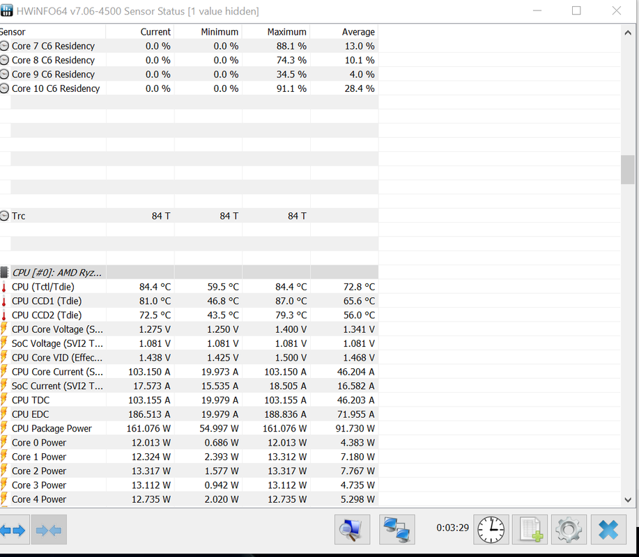Click the scrollbar down arrow
The width and height of the screenshot is (639, 557).
(x=628, y=500)
